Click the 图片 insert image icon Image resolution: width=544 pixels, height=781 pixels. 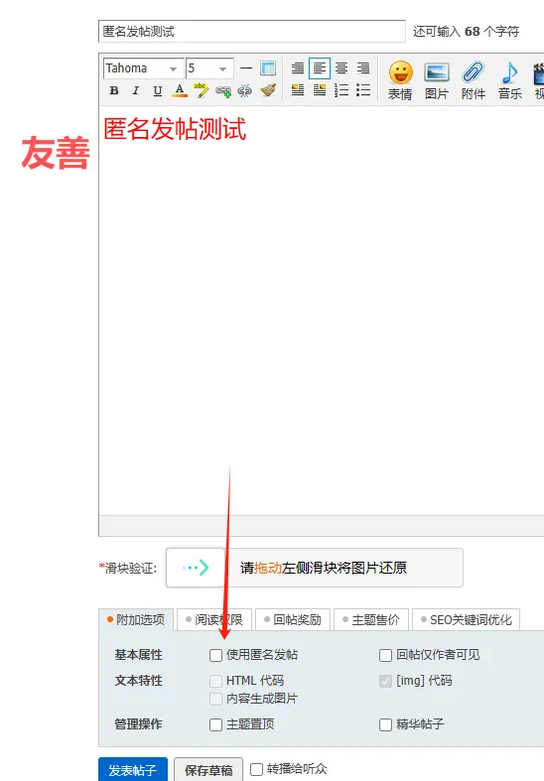tap(437, 80)
